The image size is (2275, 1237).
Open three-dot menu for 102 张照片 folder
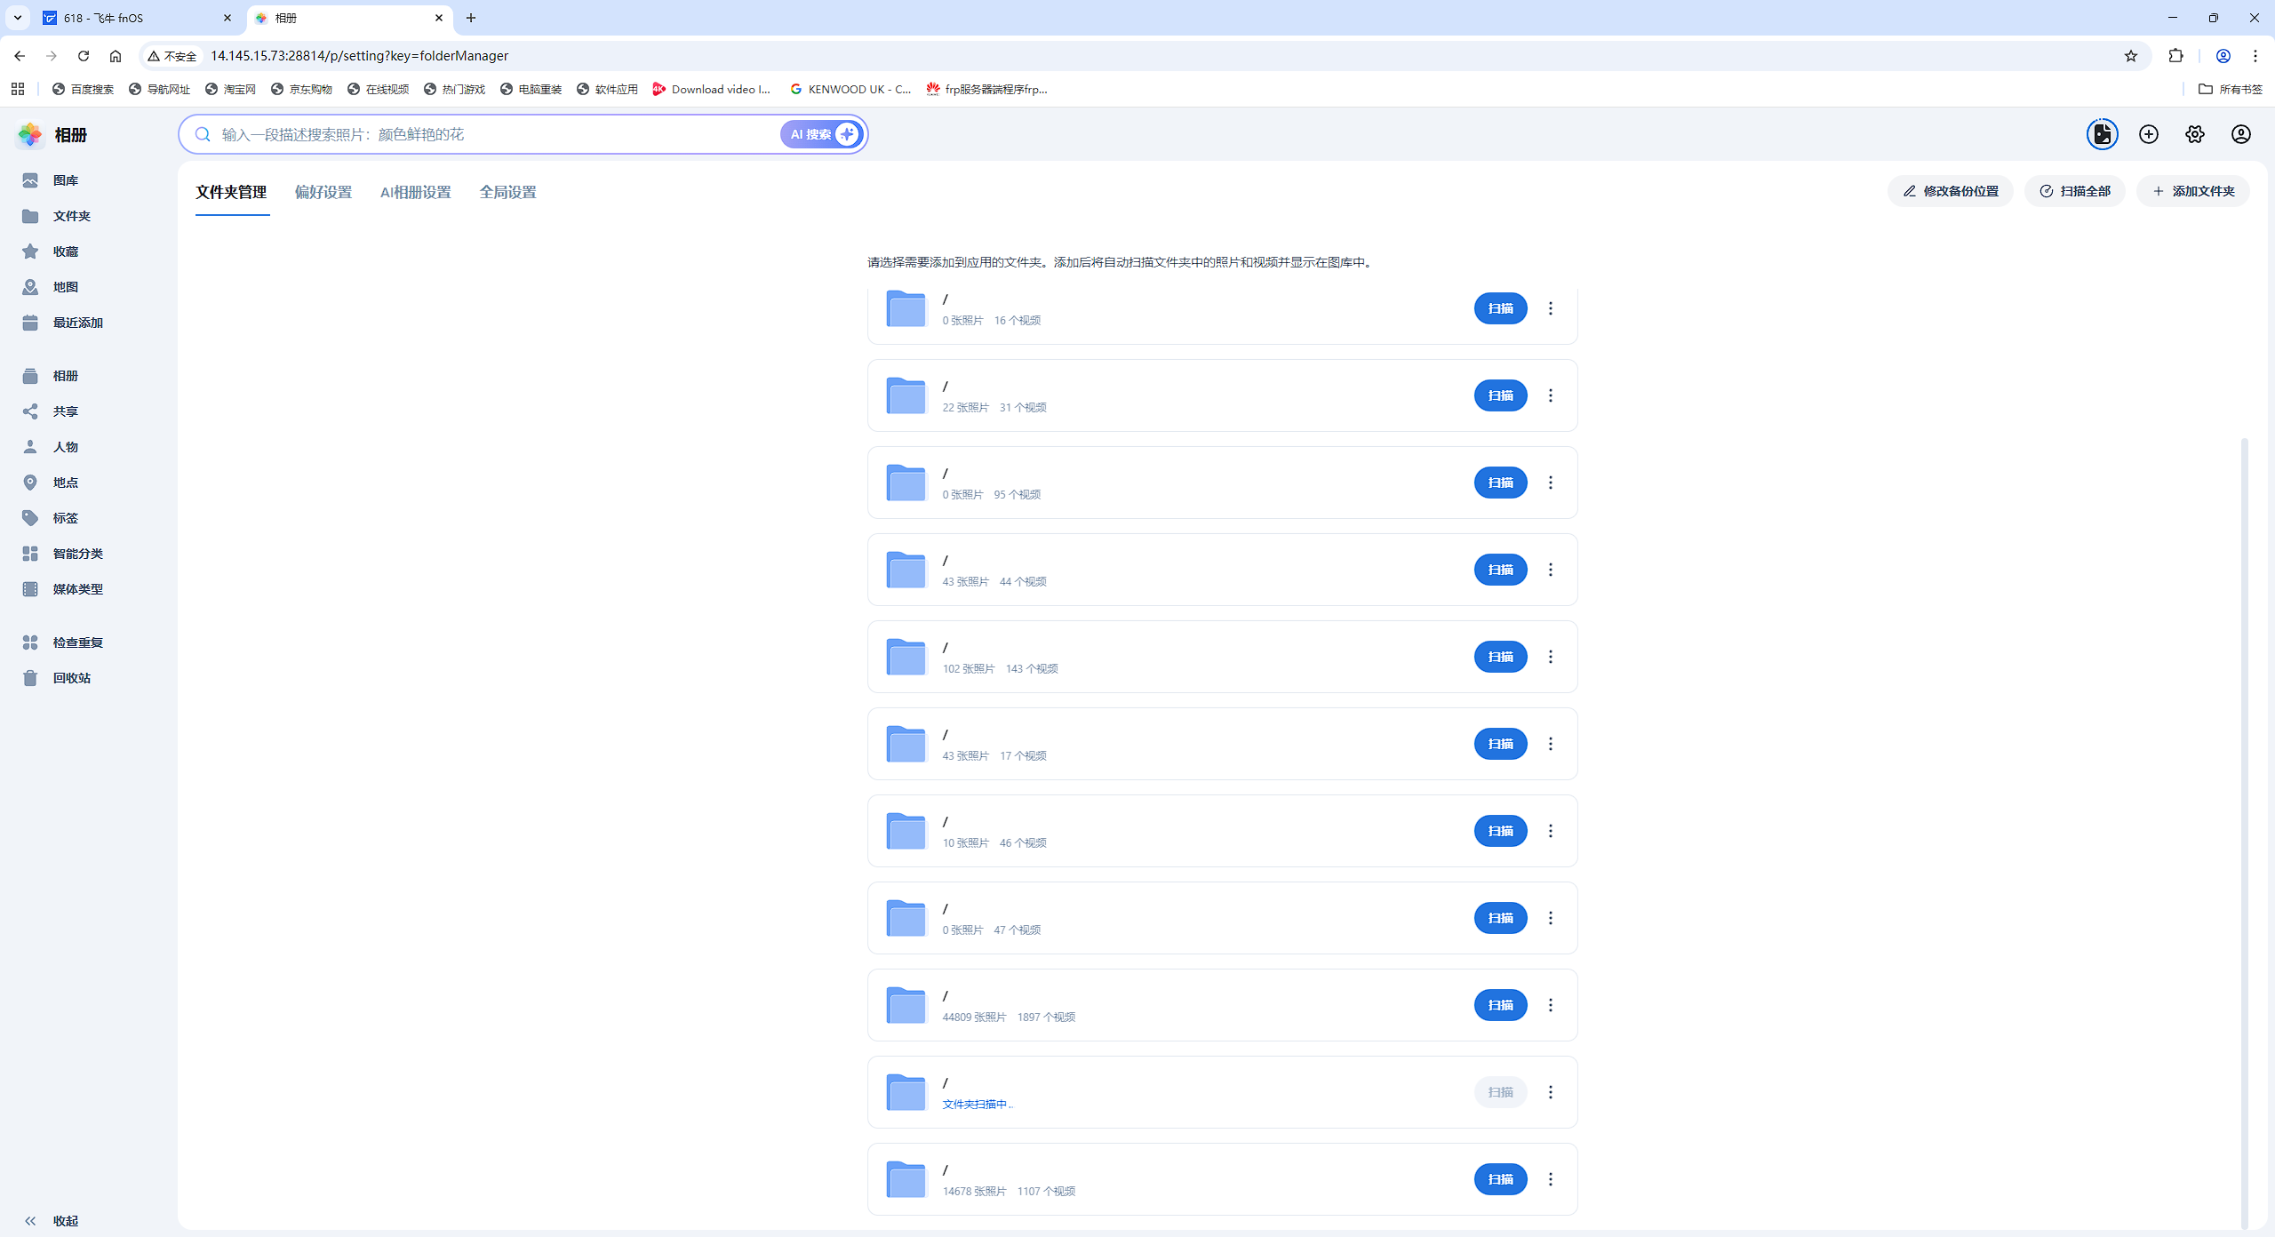pyautogui.click(x=1551, y=657)
